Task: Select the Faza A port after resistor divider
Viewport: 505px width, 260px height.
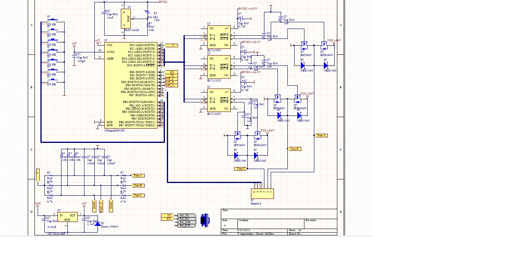Action: [138, 175]
